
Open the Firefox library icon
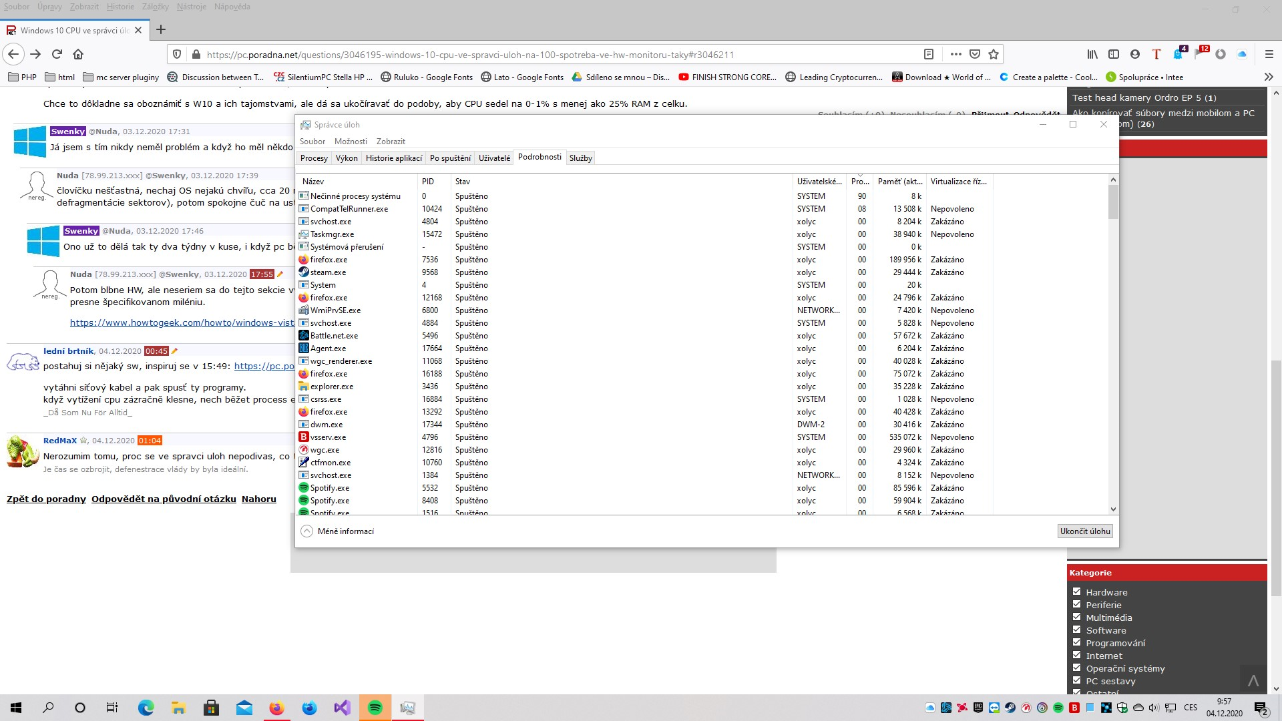tap(1092, 54)
